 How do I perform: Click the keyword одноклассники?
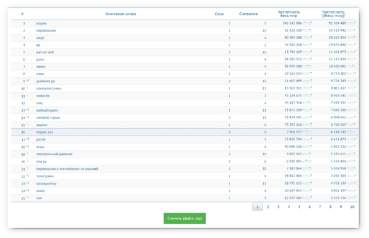point(49,88)
